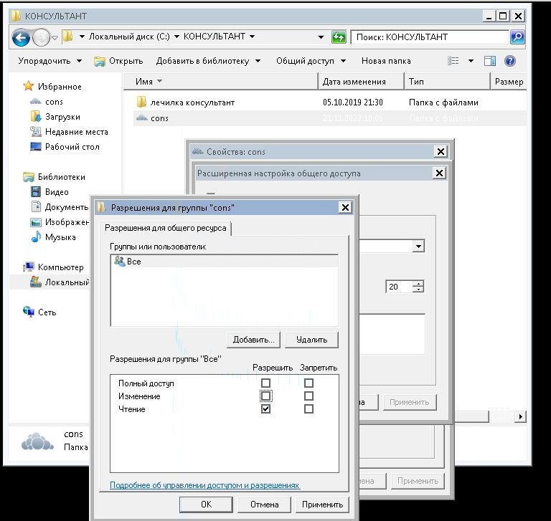The image size is (551, 521).
Task: Sort by Тип column header
Action: [x=447, y=82]
